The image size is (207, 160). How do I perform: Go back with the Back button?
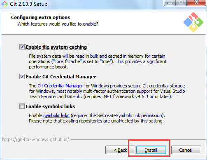point(120,150)
